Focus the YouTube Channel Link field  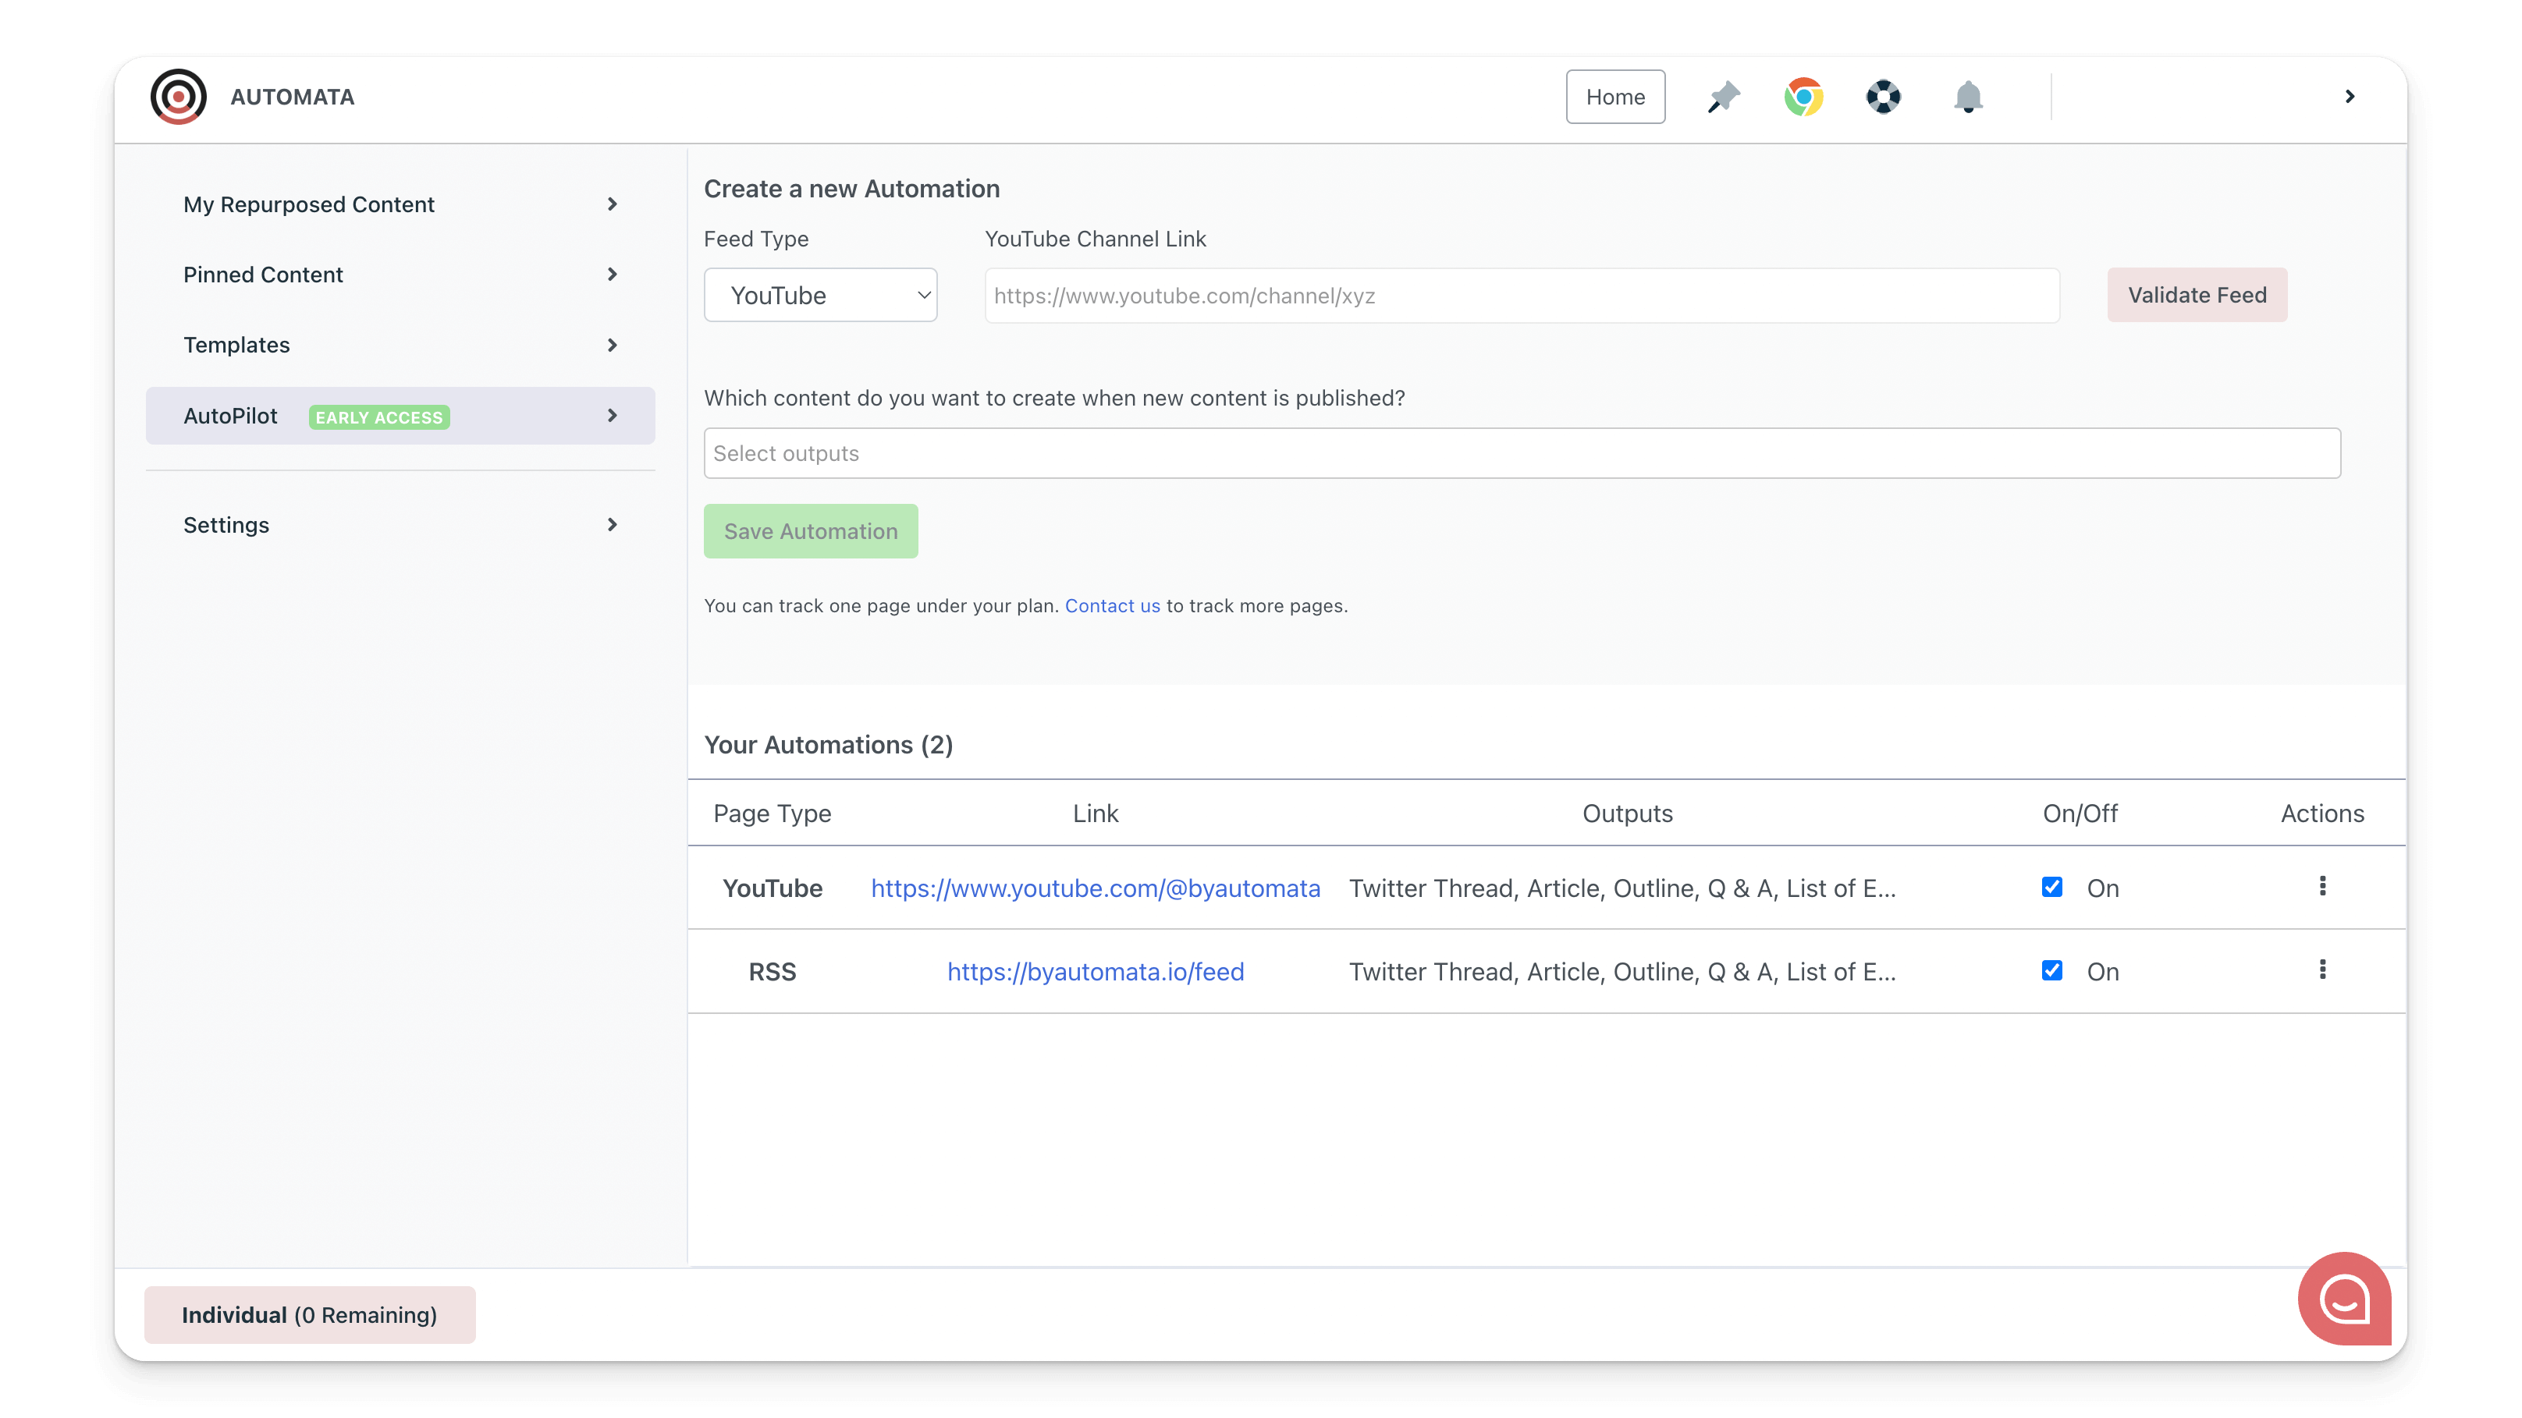point(1522,296)
